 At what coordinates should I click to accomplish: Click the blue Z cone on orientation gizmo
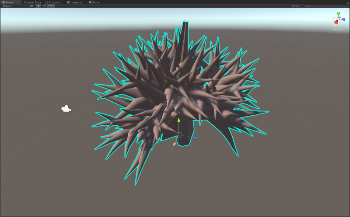point(343,19)
